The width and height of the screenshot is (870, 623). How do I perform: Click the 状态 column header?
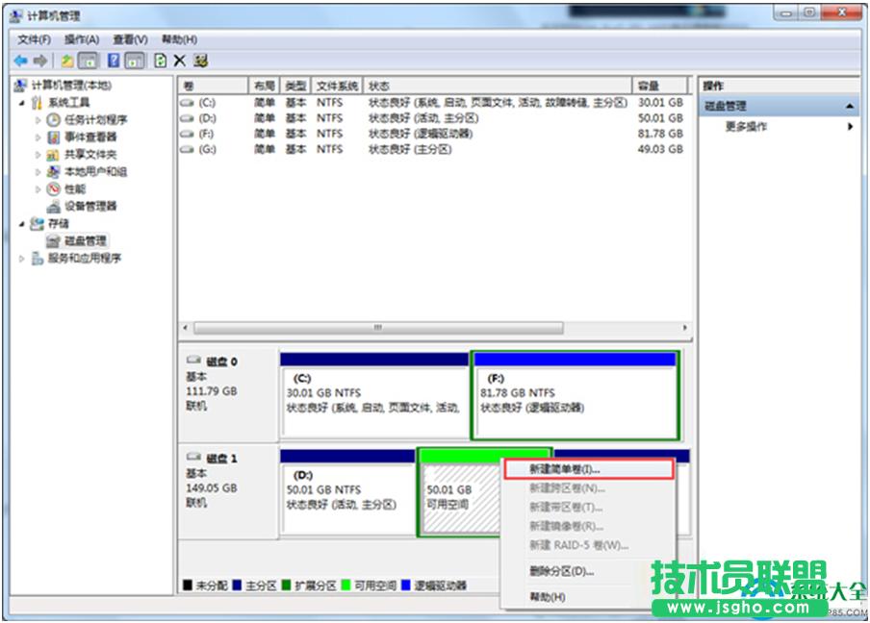[498, 86]
